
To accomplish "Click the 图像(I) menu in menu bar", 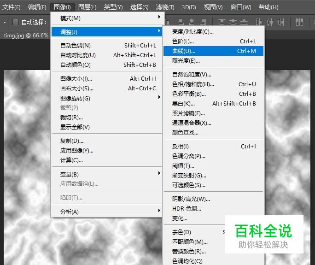I will pyautogui.click(x=62, y=7).
